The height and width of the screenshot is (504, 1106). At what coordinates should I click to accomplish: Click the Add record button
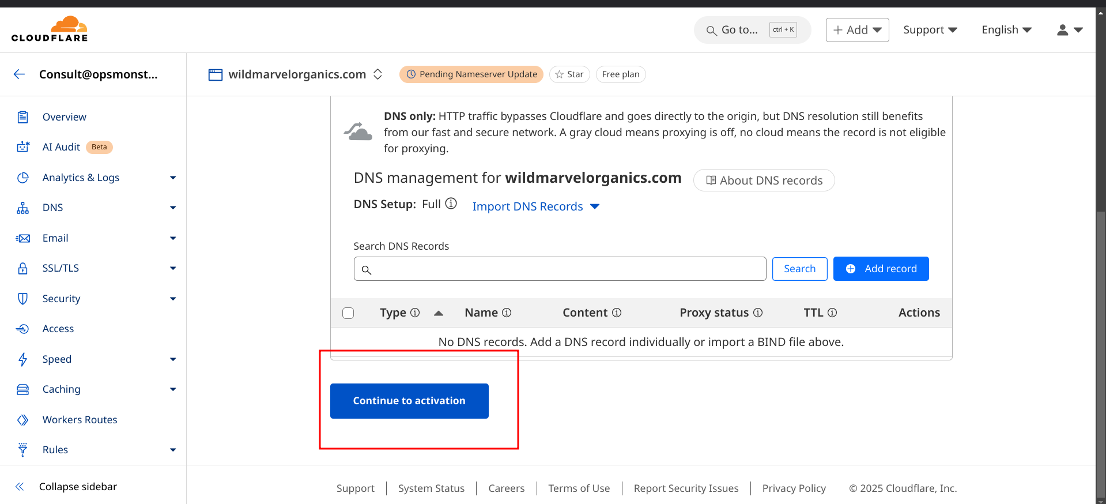pyautogui.click(x=881, y=269)
